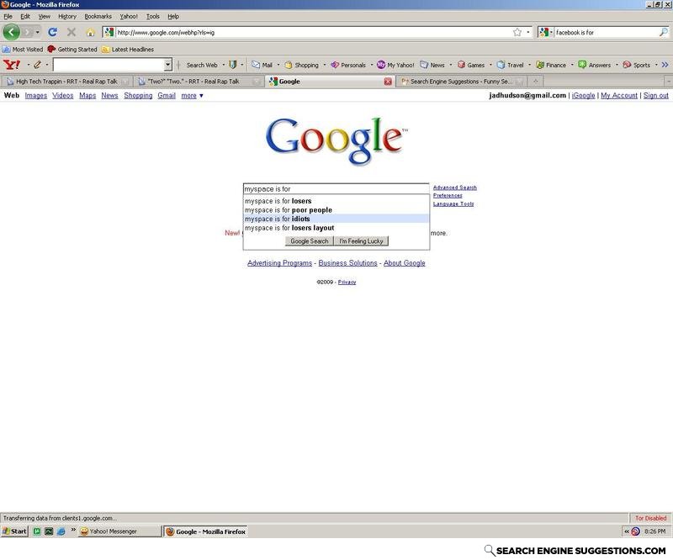Open My Yahoo! toolbar button
The height and width of the screenshot is (560, 673).
pyautogui.click(x=395, y=65)
